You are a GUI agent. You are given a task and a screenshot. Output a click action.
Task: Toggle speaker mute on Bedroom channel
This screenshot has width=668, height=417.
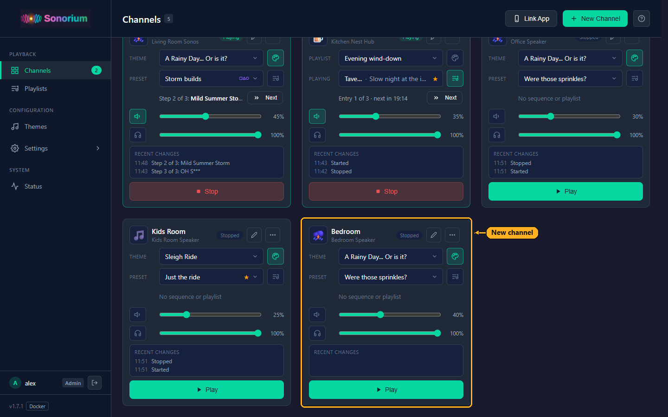click(317, 315)
